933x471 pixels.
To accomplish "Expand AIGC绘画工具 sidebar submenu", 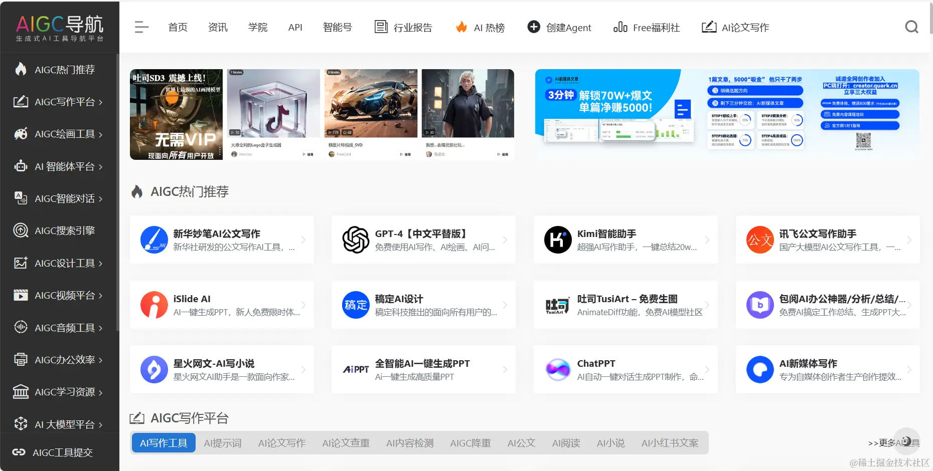I will tap(100, 134).
